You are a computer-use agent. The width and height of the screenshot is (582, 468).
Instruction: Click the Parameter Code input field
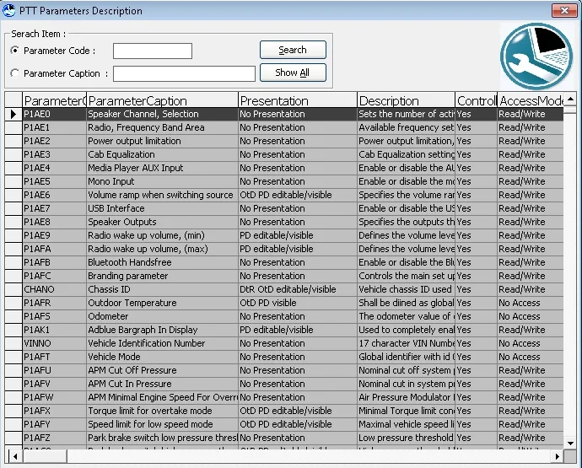coord(153,51)
